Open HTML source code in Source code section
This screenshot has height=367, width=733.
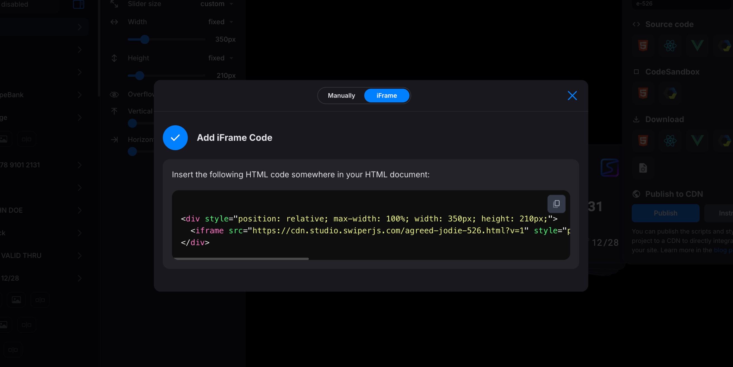pyautogui.click(x=643, y=45)
